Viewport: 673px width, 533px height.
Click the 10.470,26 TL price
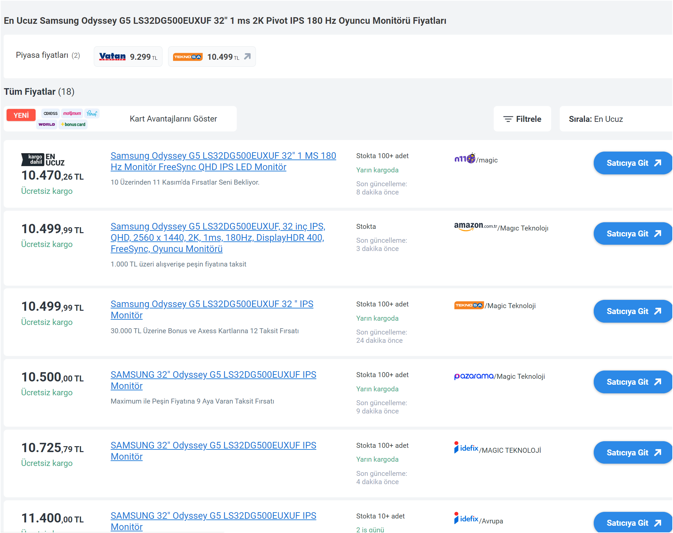coord(53,176)
